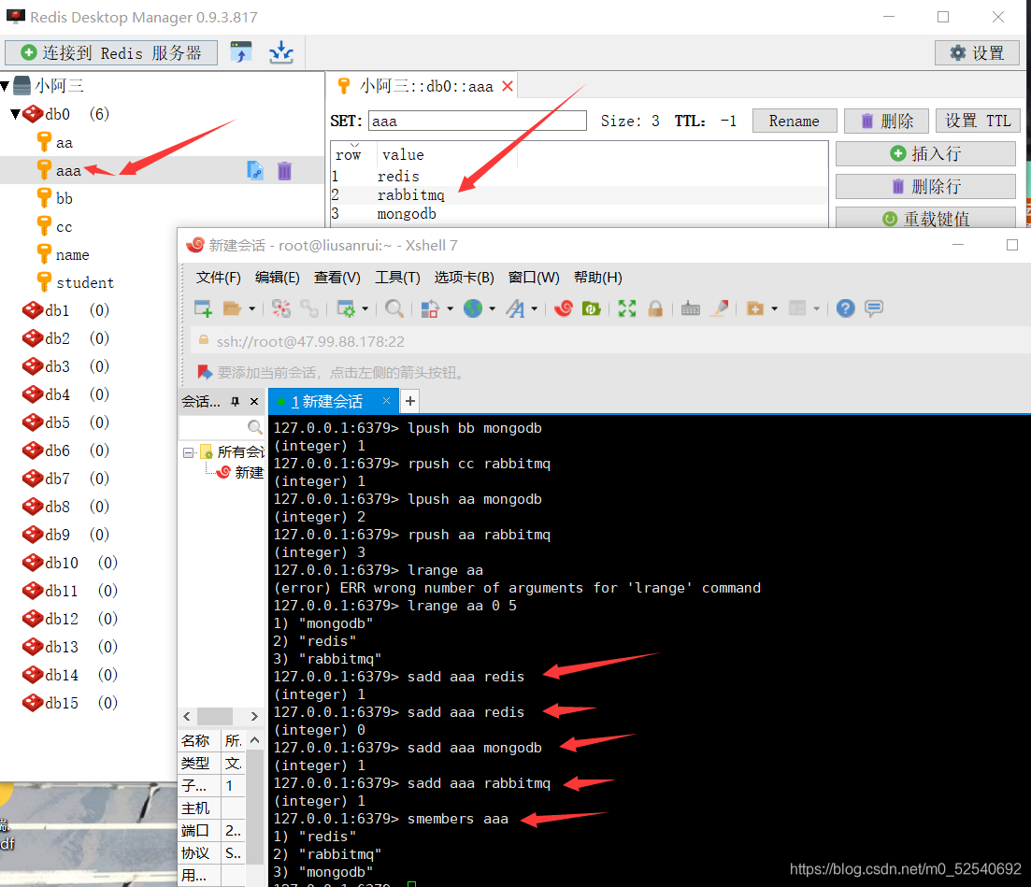Open session properties gear icon in Xshell

(346, 308)
